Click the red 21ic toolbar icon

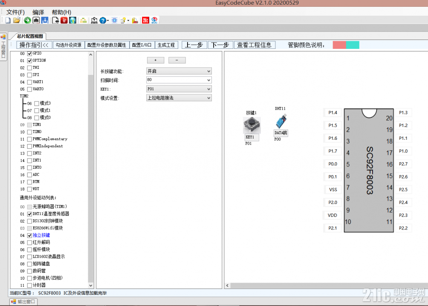click(x=145, y=20)
